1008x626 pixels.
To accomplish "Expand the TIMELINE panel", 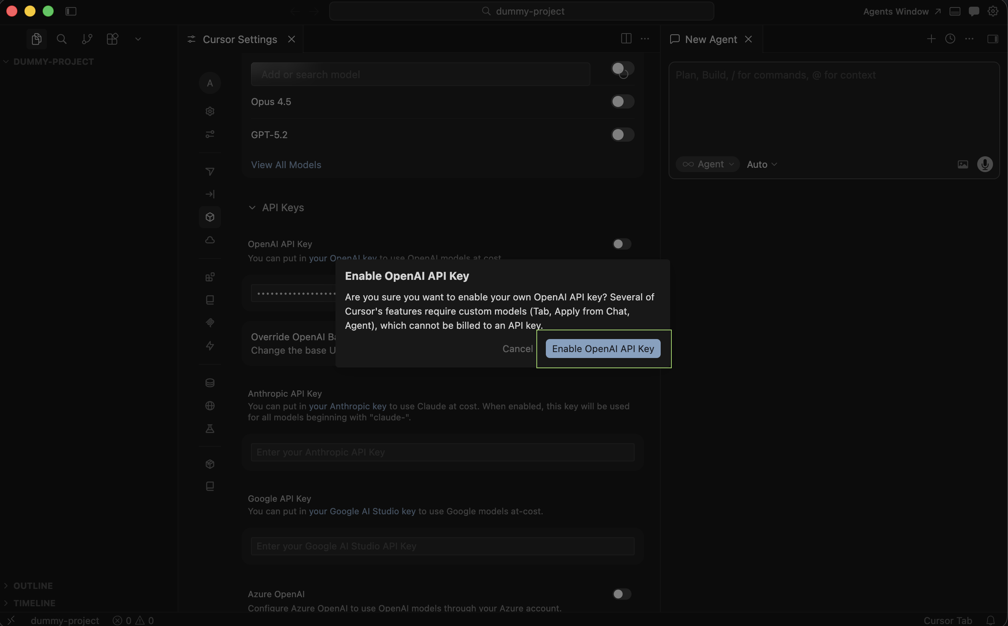I will [34, 603].
